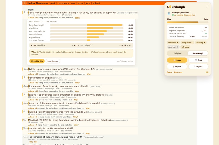Upvote the Home alone remote work post
The height and width of the screenshot is (145, 219).
point(27,86)
